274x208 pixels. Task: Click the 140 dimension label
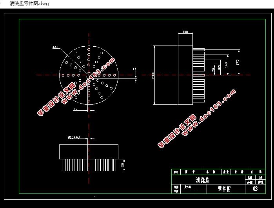pyautogui.click(x=226, y=65)
